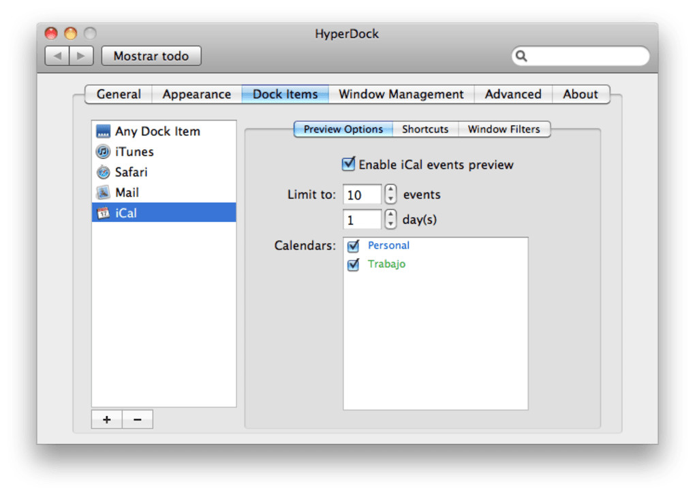Toggle Enable iCal events preview checkbox
The height and width of the screenshot is (495, 695).
[348, 164]
